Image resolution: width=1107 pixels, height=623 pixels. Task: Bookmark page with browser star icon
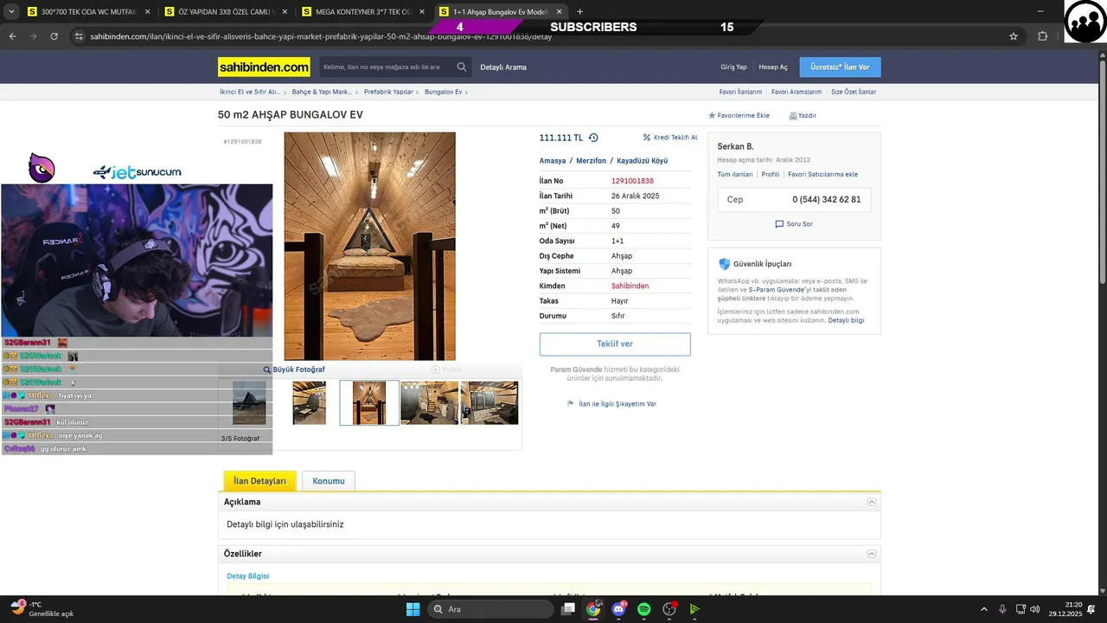click(x=1014, y=36)
